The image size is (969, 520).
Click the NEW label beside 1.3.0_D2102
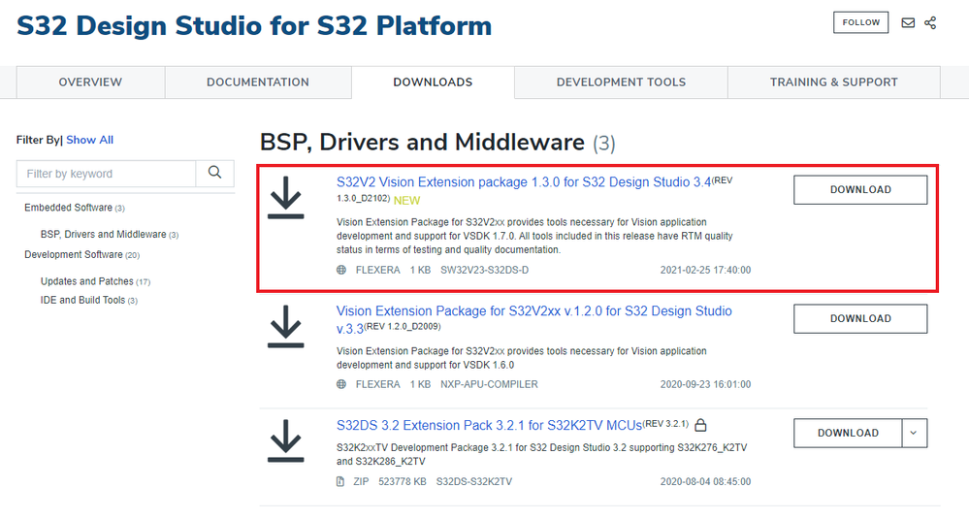click(x=406, y=200)
